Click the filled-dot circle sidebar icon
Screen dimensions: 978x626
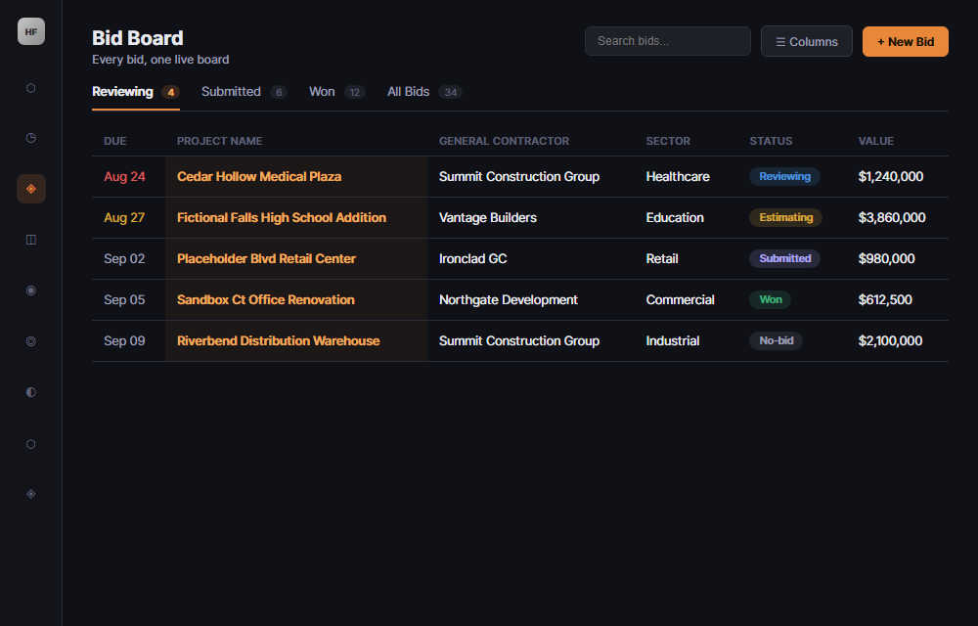coord(30,290)
